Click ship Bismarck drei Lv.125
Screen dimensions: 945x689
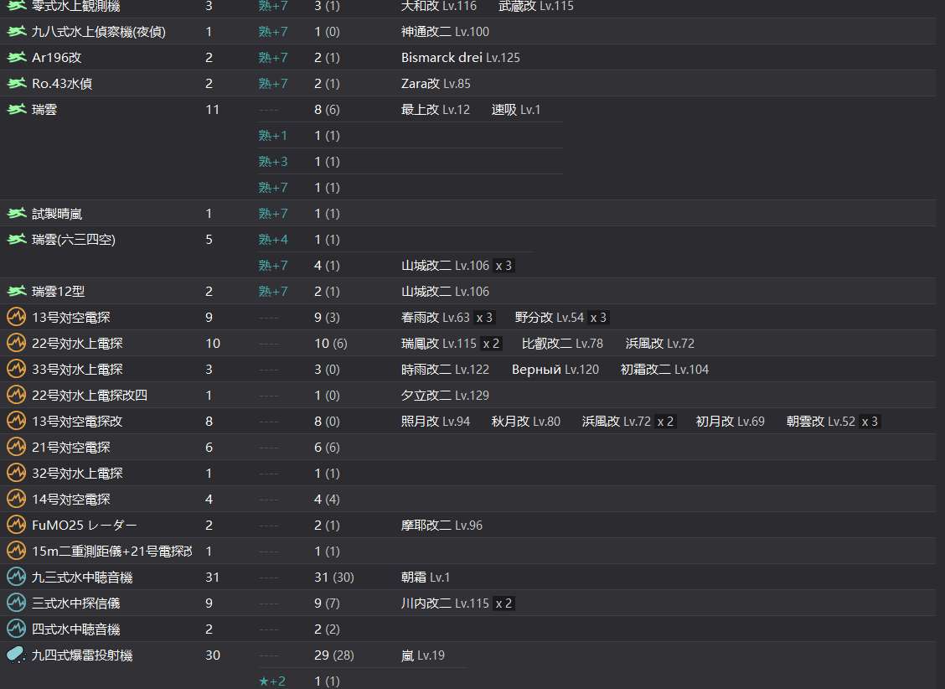pos(461,57)
